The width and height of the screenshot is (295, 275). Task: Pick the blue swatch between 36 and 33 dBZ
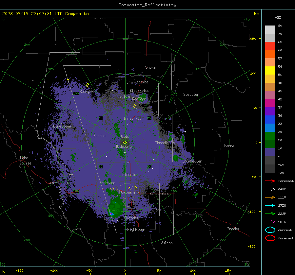[x=270, y=120]
